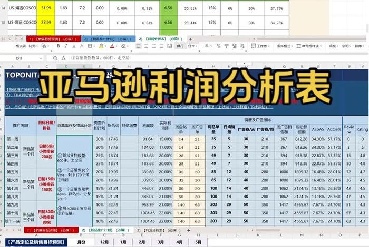Select the 5月 header cell in bottom window
Screen dimensions: 369x247
(198, 242)
